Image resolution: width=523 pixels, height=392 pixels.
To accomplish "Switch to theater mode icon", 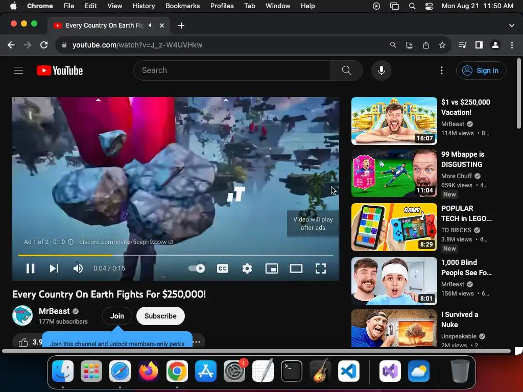I will tap(296, 268).
